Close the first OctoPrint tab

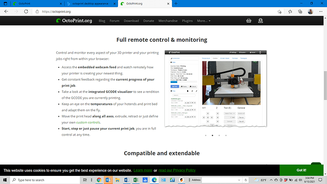[61, 3]
